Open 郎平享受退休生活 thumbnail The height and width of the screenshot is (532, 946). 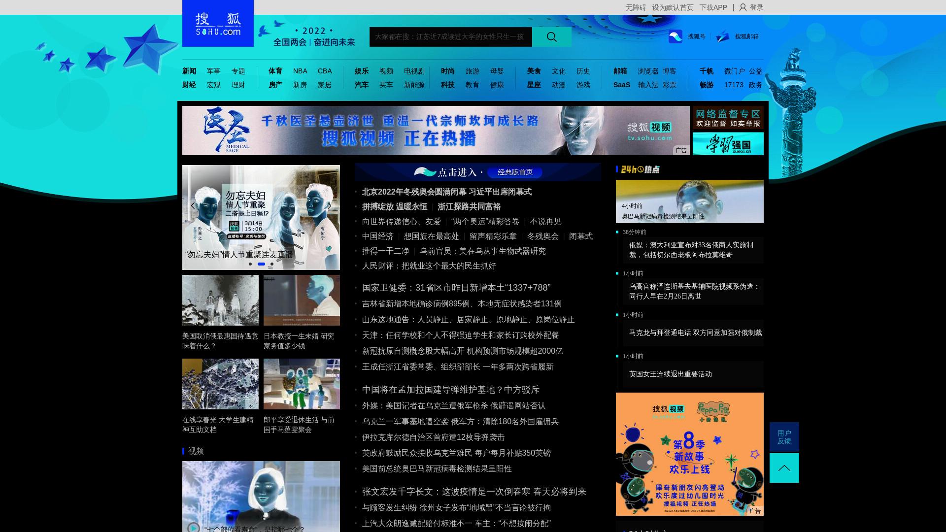pyautogui.click(x=302, y=384)
